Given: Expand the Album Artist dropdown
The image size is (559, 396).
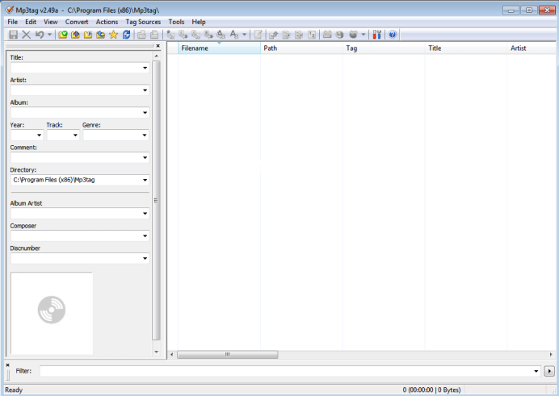Looking at the screenshot, I should coord(145,214).
